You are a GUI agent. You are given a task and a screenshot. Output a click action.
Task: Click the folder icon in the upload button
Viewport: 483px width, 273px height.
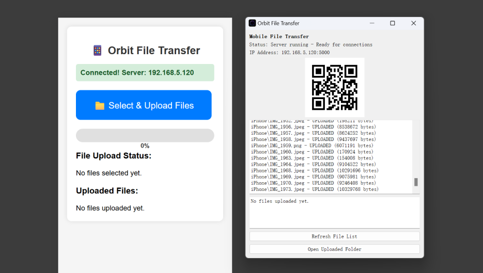click(100, 106)
